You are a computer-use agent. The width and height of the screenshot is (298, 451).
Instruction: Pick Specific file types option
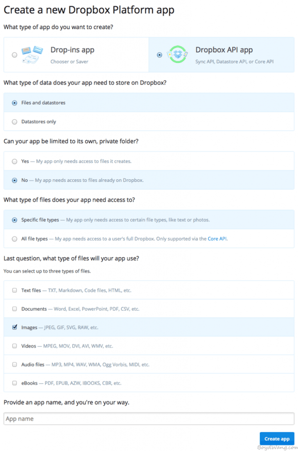(15, 220)
